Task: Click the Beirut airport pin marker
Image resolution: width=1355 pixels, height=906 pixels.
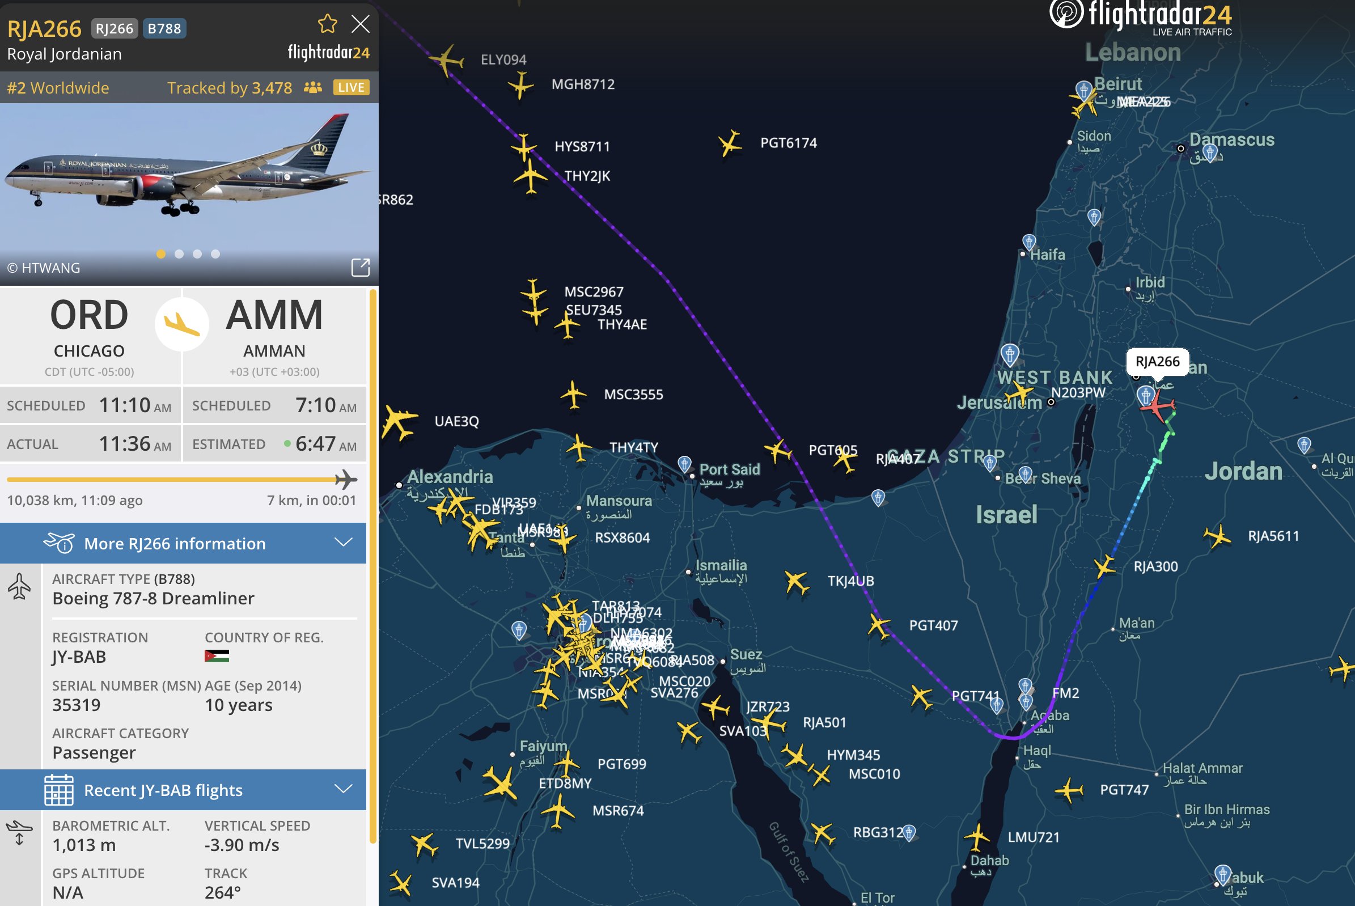Action: (1084, 90)
